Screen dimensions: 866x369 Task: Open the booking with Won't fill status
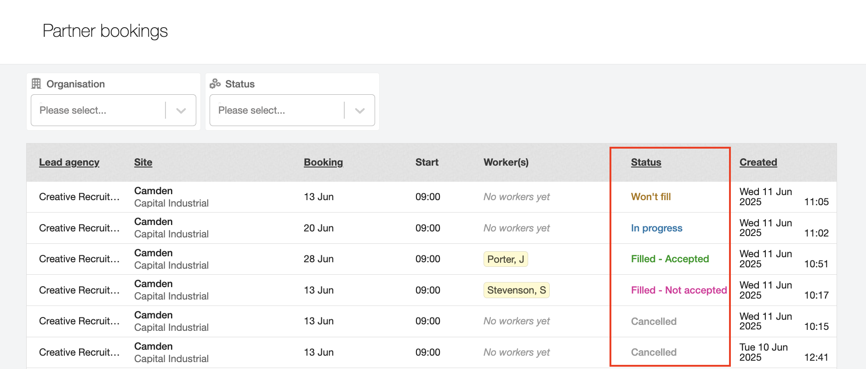[650, 197]
